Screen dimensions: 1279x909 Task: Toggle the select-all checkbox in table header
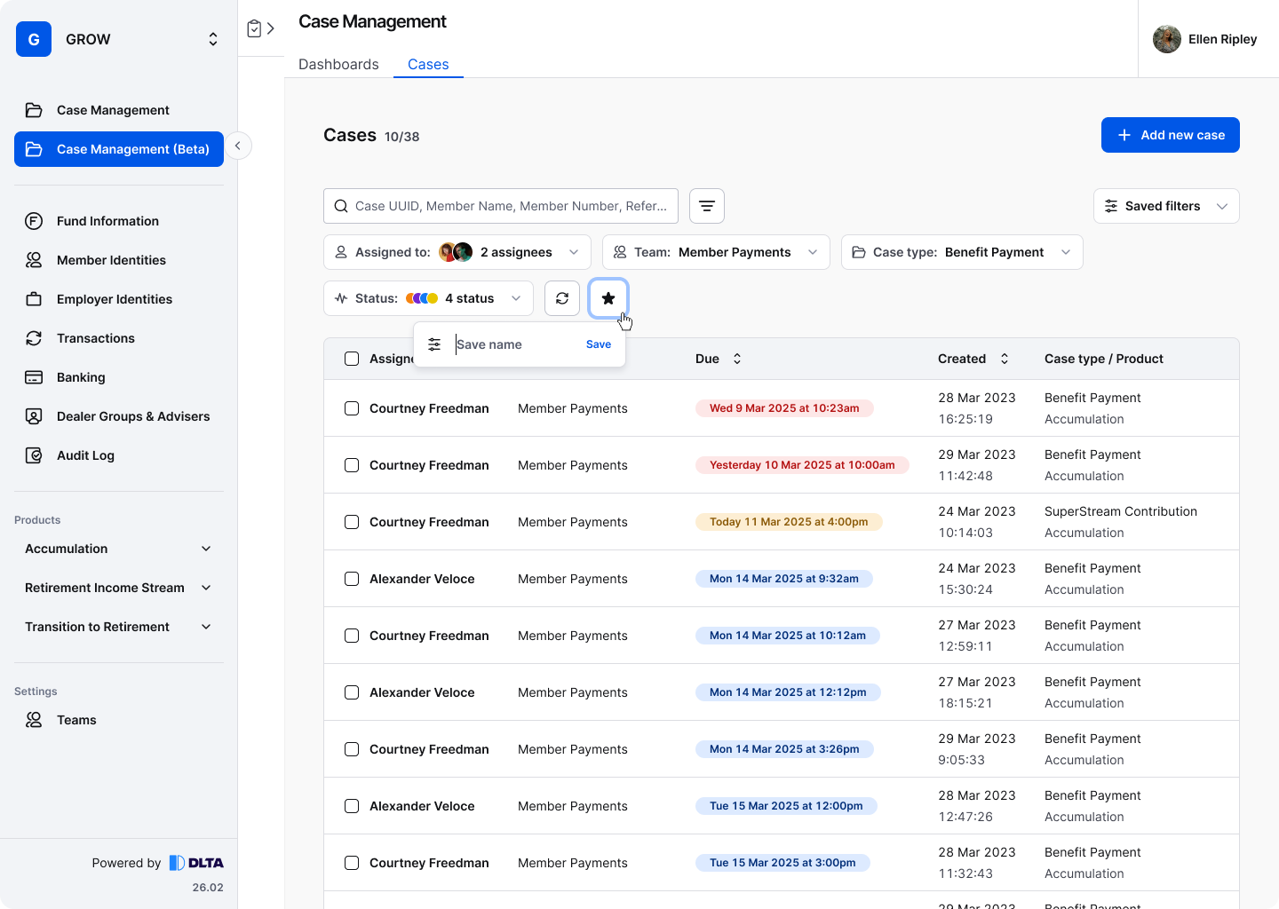[352, 359]
